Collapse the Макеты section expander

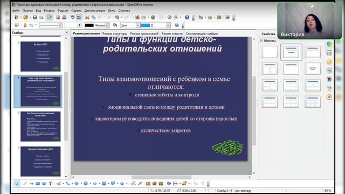(x=261, y=41)
